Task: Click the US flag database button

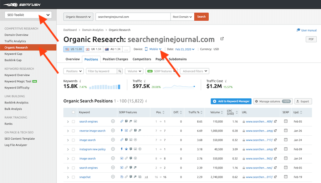Action: click(74, 49)
